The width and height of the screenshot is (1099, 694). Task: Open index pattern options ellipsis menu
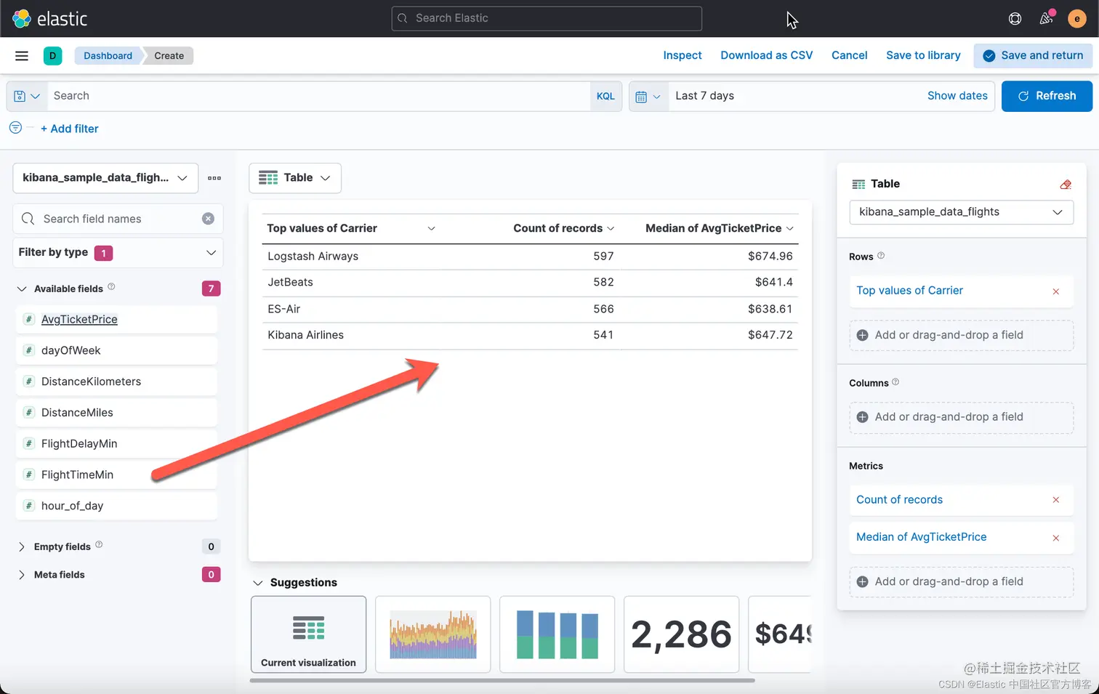(214, 178)
